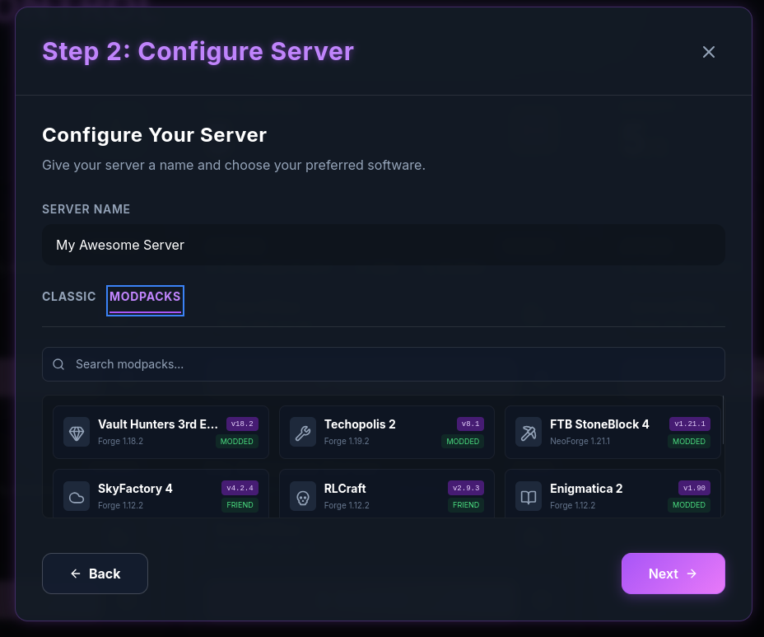
Task: Select the Vault Hunters diamond icon
Action: coord(77,432)
